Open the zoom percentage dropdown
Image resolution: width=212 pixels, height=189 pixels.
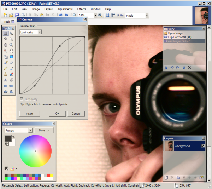tap(95, 16)
